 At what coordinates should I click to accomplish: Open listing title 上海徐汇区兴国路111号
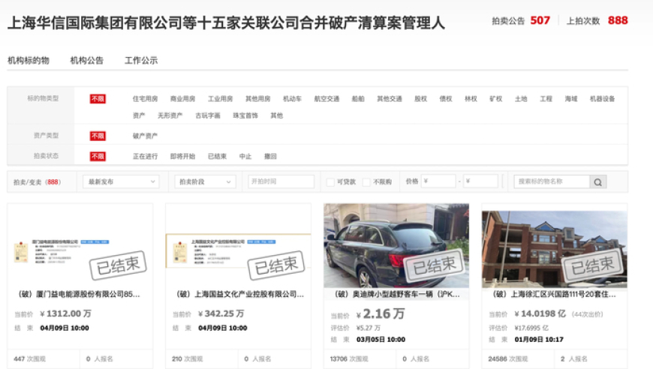pyautogui.click(x=553, y=295)
